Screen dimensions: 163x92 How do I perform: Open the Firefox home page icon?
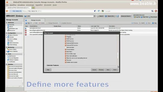tap(156, 11)
